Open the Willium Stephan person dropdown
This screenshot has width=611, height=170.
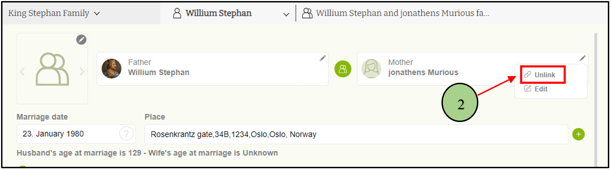click(x=286, y=14)
